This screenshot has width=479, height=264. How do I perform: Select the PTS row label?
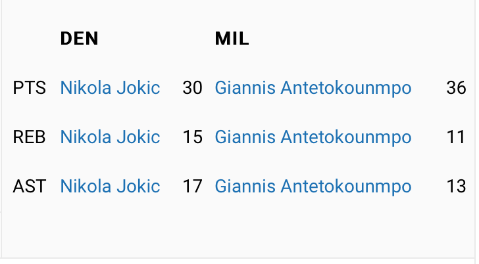click(x=30, y=88)
